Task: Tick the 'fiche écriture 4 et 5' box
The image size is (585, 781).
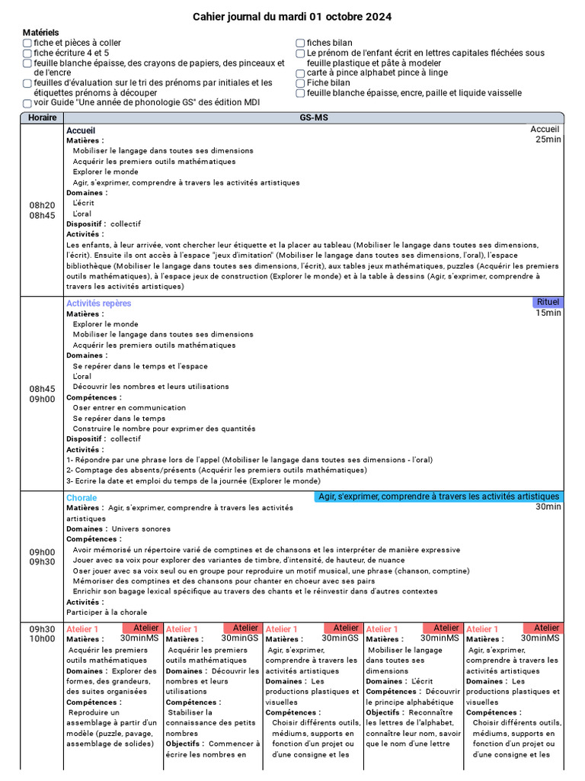Action: [x=27, y=53]
